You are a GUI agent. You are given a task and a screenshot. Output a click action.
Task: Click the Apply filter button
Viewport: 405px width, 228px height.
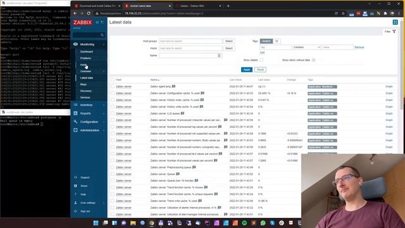(246, 70)
